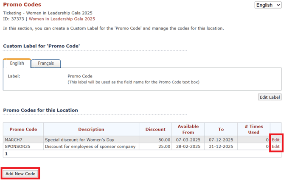Click Add New Code button
Screen dimensions: 292x180
[x=20, y=174]
